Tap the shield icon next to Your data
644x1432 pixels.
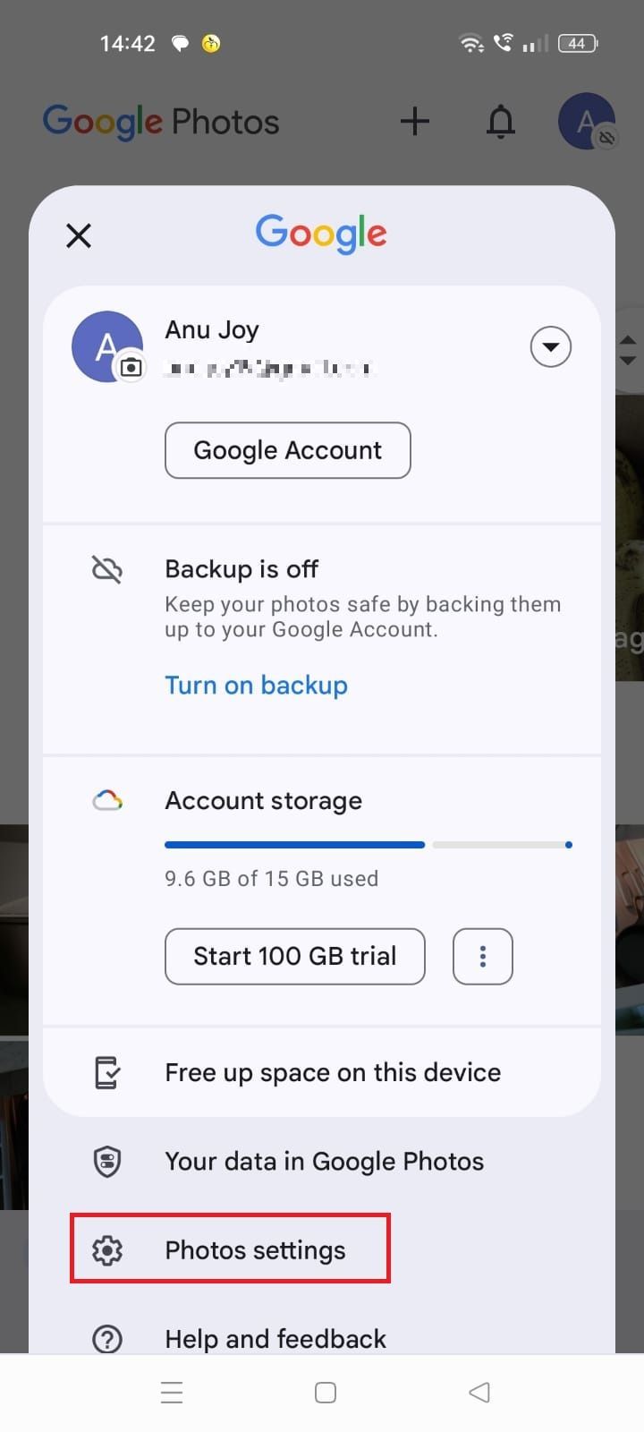pyautogui.click(x=106, y=1161)
